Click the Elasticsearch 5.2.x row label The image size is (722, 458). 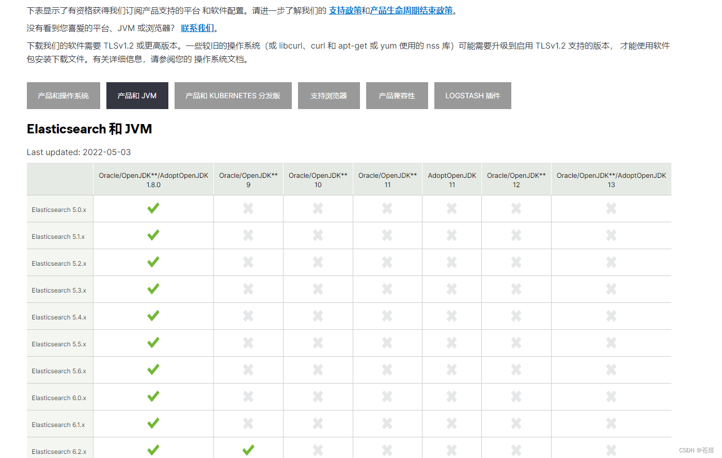[x=59, y=264]
